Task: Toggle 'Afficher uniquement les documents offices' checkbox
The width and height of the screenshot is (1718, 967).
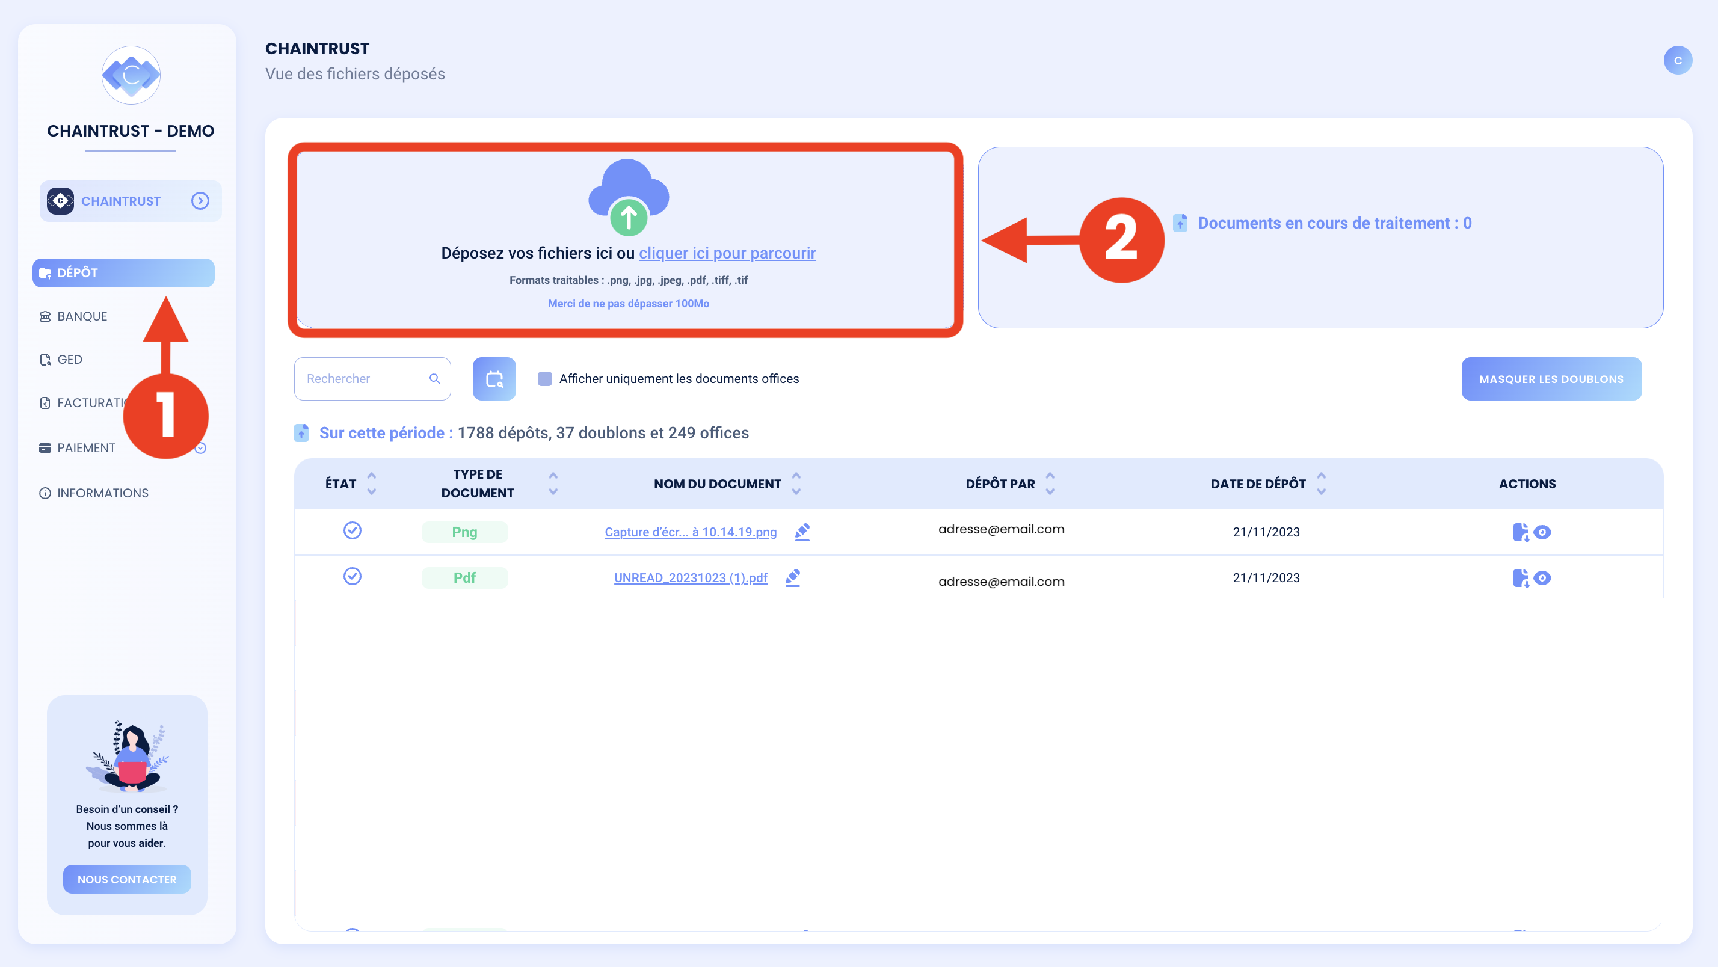Action: click(x=545, y=379)
